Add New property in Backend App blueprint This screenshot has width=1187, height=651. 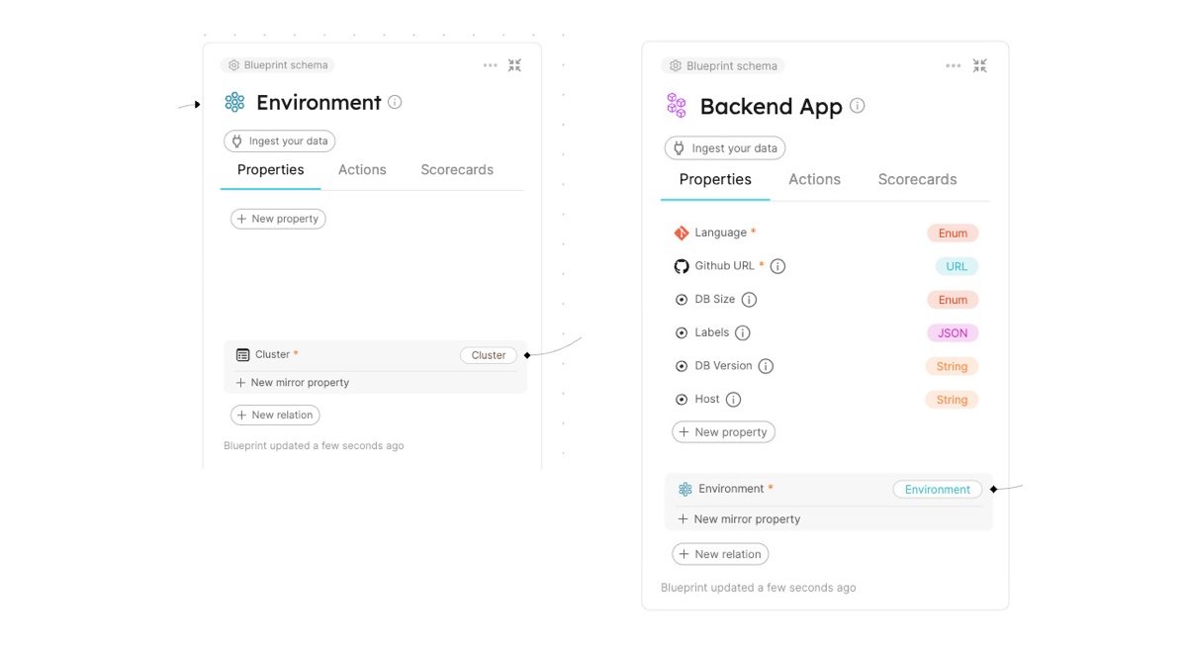pyautogui.click(x=723, y=432)
